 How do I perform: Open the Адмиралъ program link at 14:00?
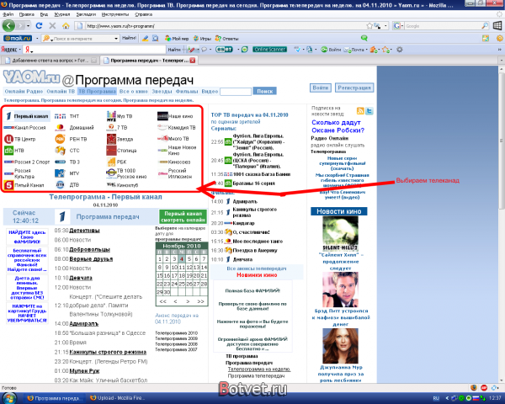83,323
